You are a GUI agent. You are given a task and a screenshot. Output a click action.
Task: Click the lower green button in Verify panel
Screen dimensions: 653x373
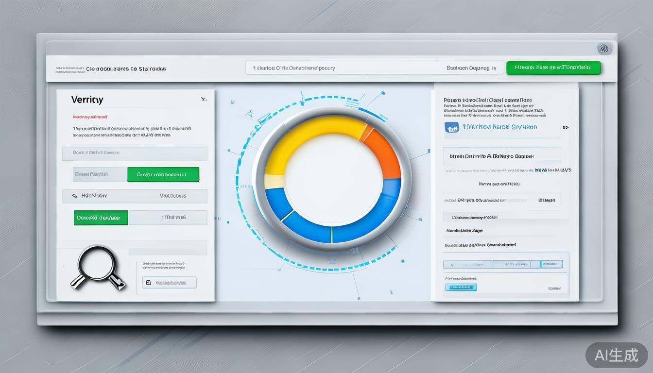coord(101,218)
